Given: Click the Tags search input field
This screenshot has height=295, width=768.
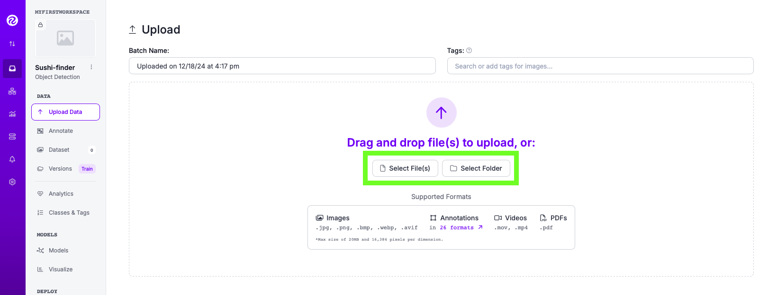Looking at the screenshot, I should point(600,66).
